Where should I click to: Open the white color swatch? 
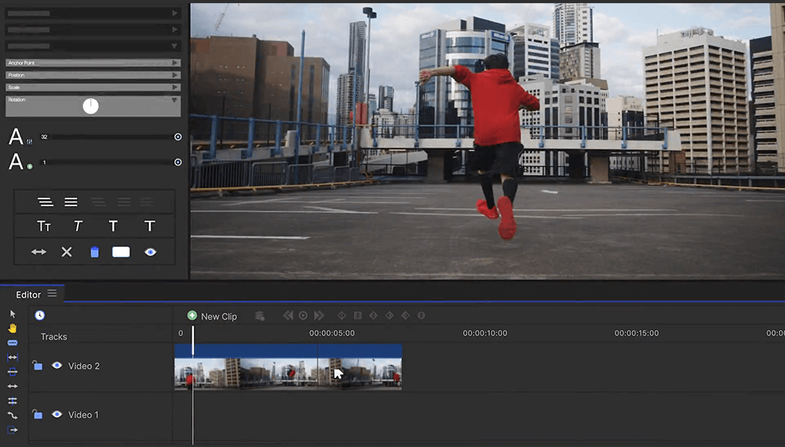point(121,252)
